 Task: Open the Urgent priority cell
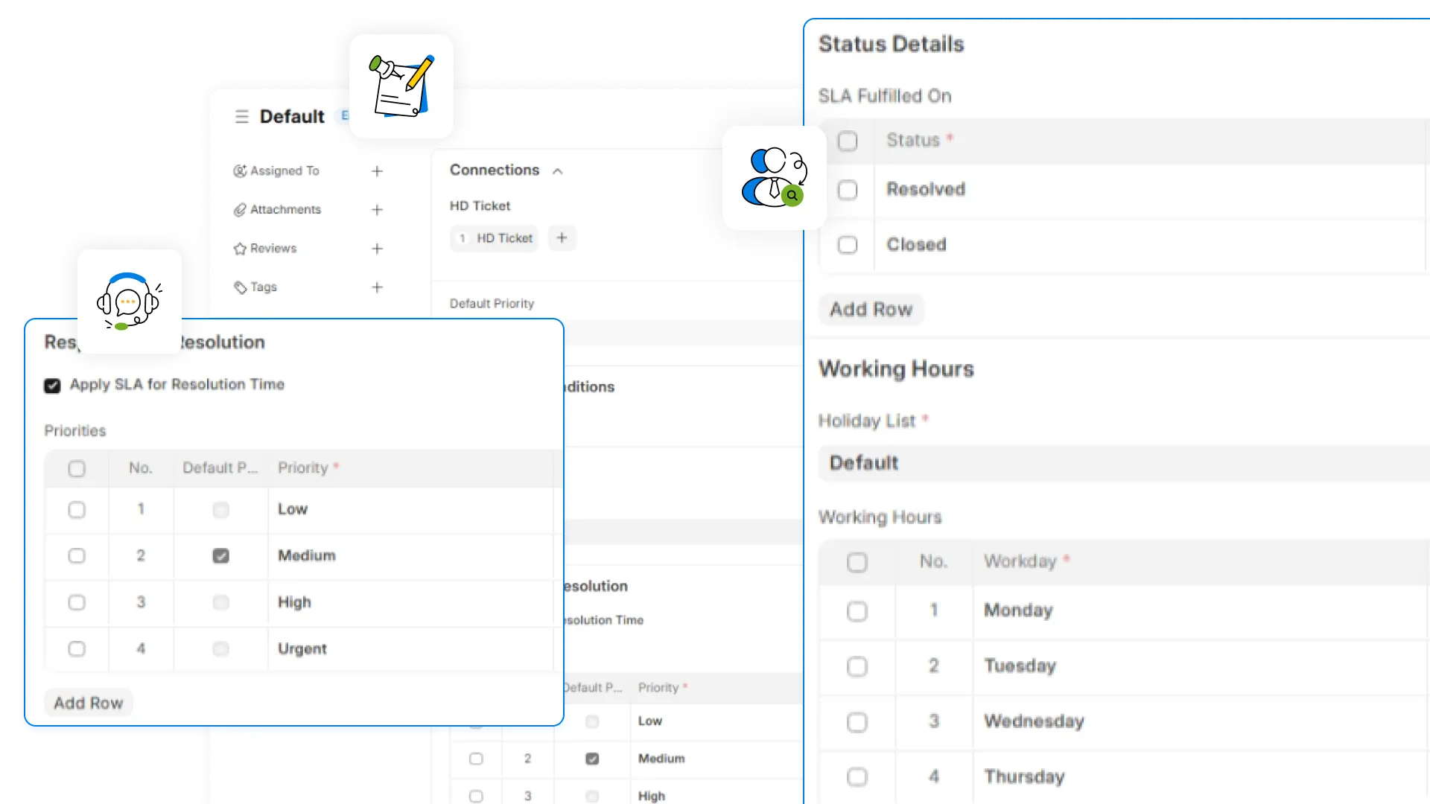pos(410,649)
